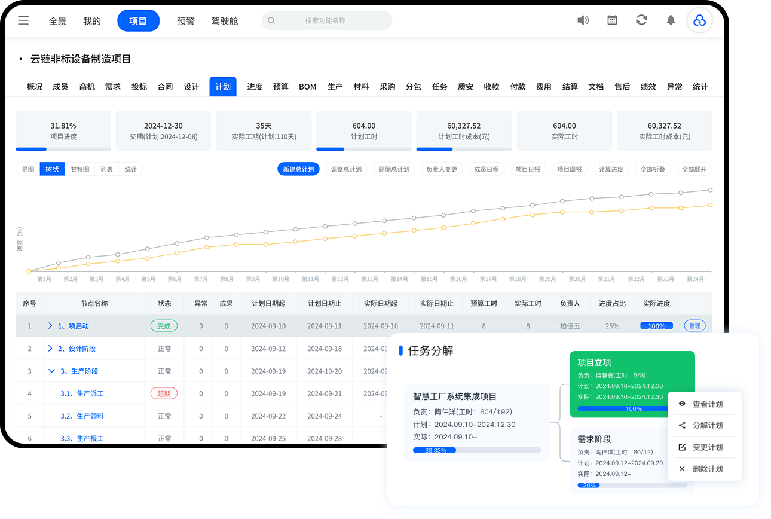Click the 新建总计划 button
This screenshot has width=771, height=519.
298,169
